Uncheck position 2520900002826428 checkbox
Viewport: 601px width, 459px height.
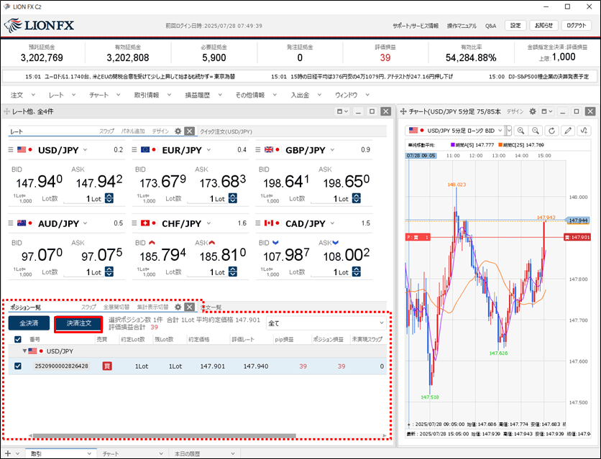[17, 366]
